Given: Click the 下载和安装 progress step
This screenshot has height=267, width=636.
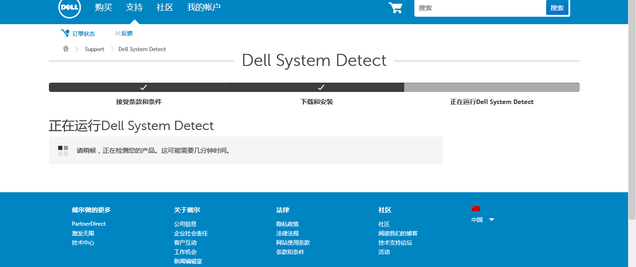Looking at the screenshot, I should (x=317, y=102).
